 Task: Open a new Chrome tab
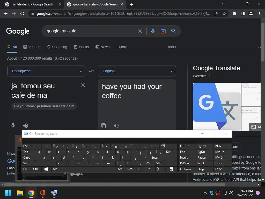[x=132, y=4]
